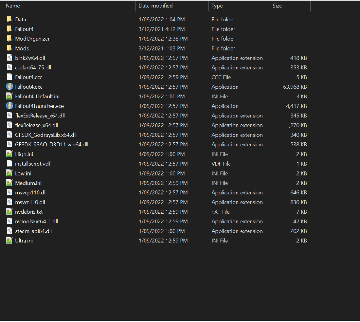The height and width of the screenshot is (322, 360).
Task: Select the Data folder name
Action: tap(20, 20)
